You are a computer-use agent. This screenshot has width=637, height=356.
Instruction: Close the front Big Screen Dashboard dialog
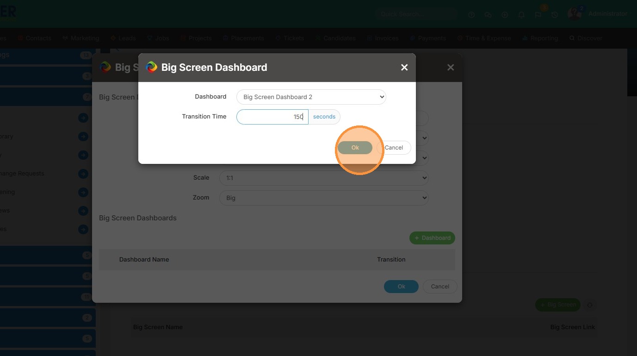click(x=404, y=68)
